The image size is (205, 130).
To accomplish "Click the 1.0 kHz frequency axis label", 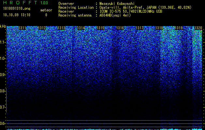I will click(x=3, y=59).
